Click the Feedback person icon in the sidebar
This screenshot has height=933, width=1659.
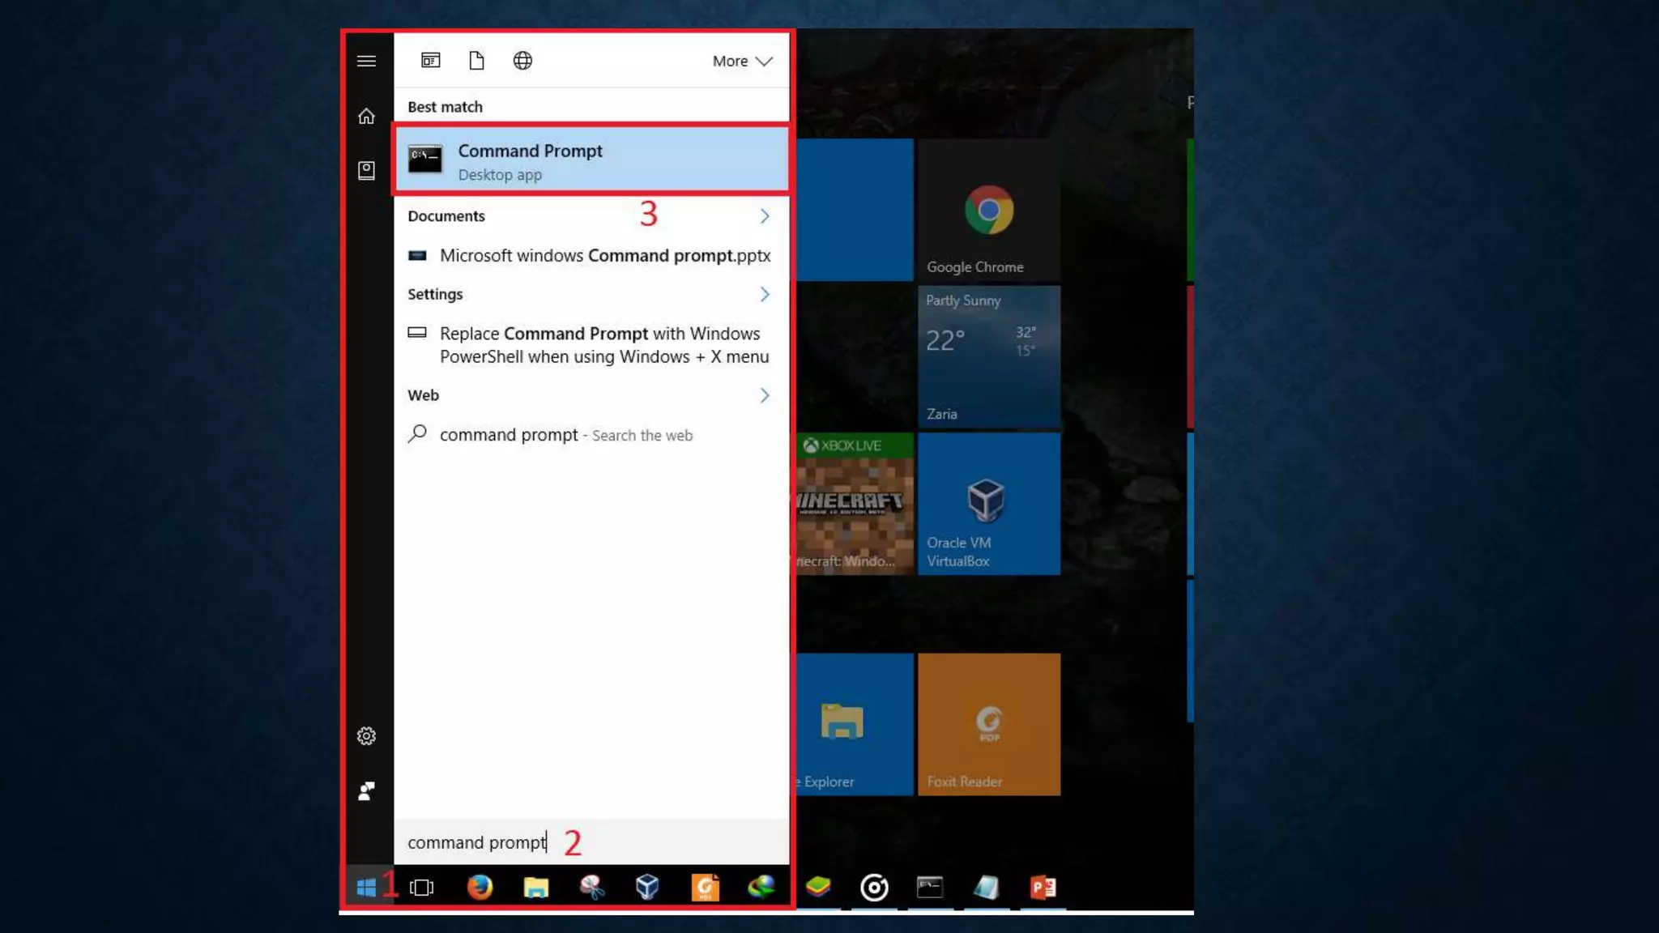point(366,790)
